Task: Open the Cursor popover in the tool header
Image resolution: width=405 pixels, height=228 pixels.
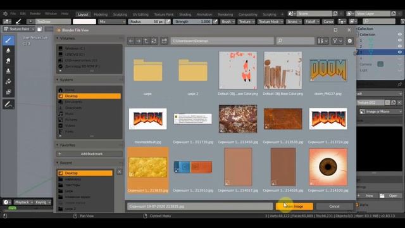Action: pos(328,22)
